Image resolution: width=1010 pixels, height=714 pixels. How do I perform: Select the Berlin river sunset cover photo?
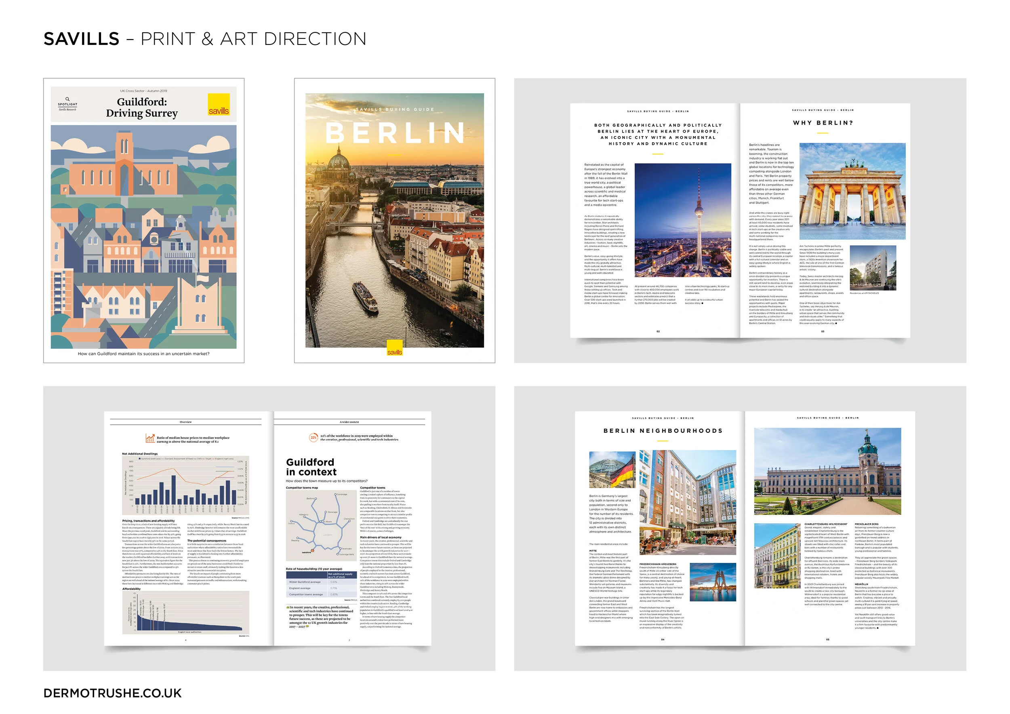(395, 220)
